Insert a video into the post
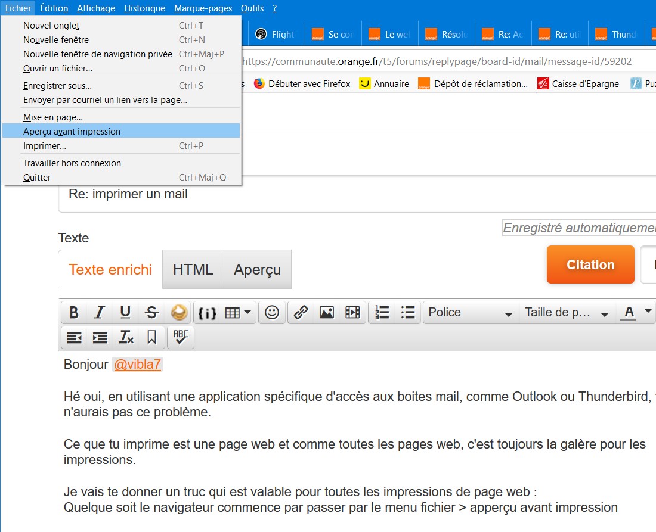The width and height of the screenshot is (656, 532). (x=352, y=313)
